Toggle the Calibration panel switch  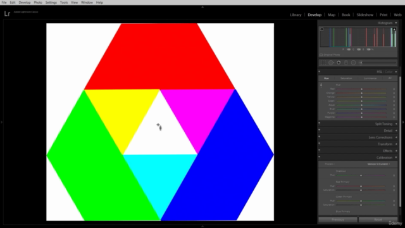pyautogui.click(x=320, y=157)
